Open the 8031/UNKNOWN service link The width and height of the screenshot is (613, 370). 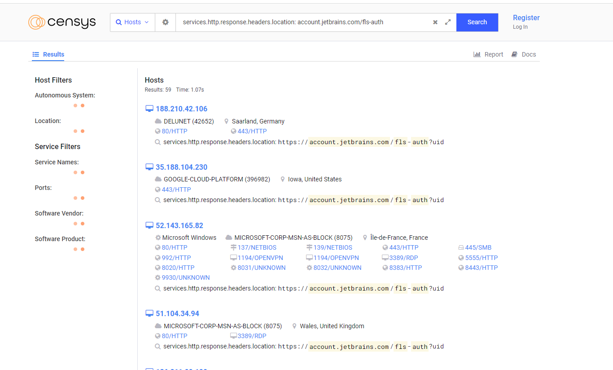click(262, 268)
